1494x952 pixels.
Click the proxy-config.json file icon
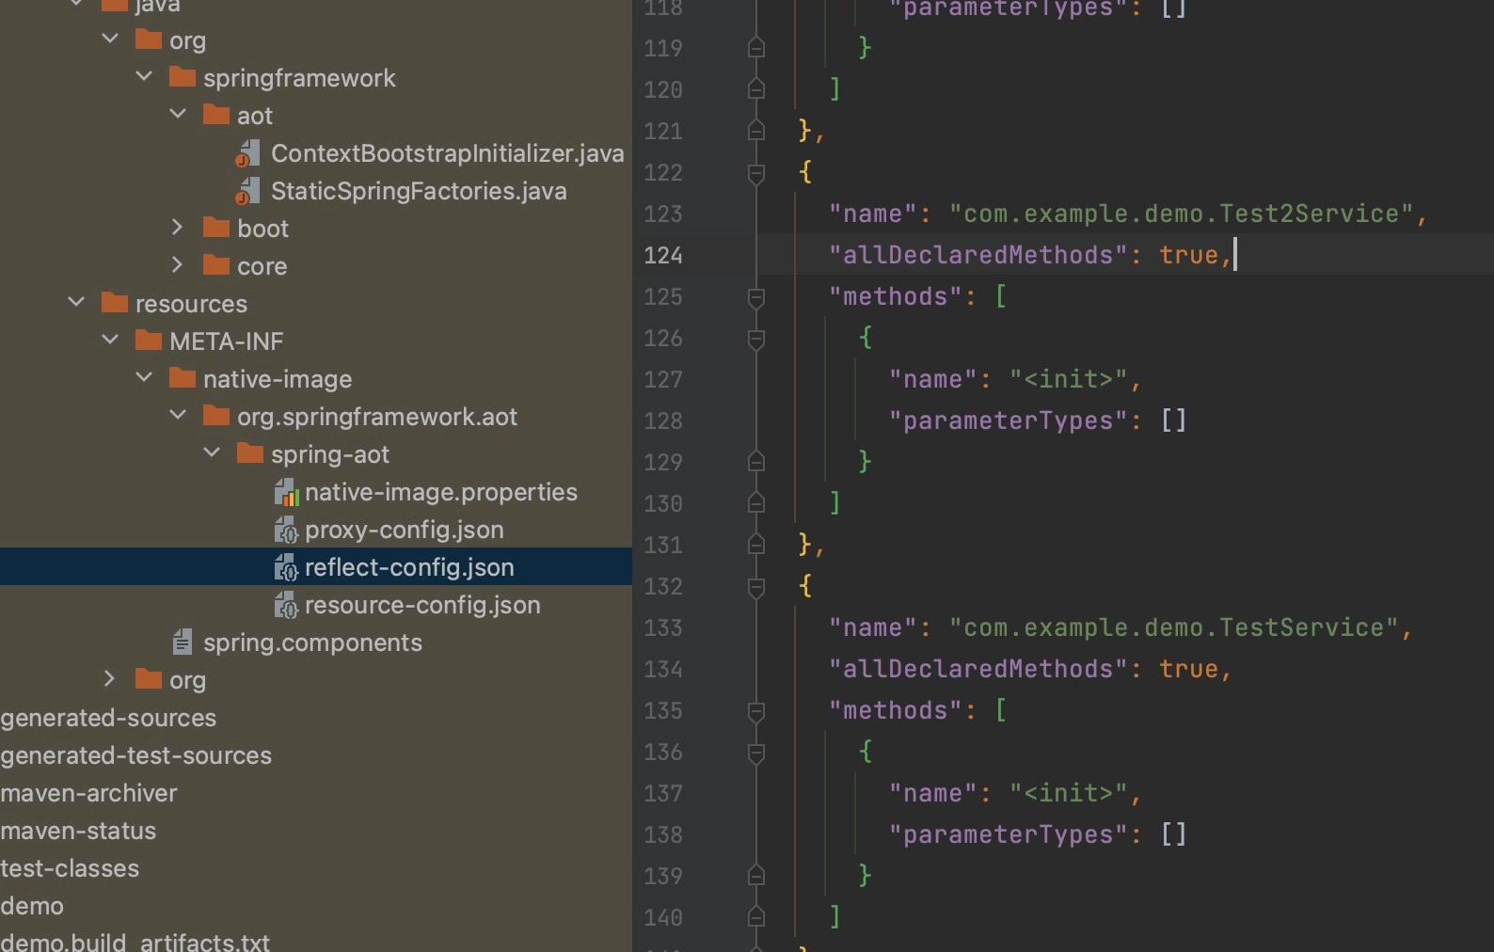(x=286, y=530)
